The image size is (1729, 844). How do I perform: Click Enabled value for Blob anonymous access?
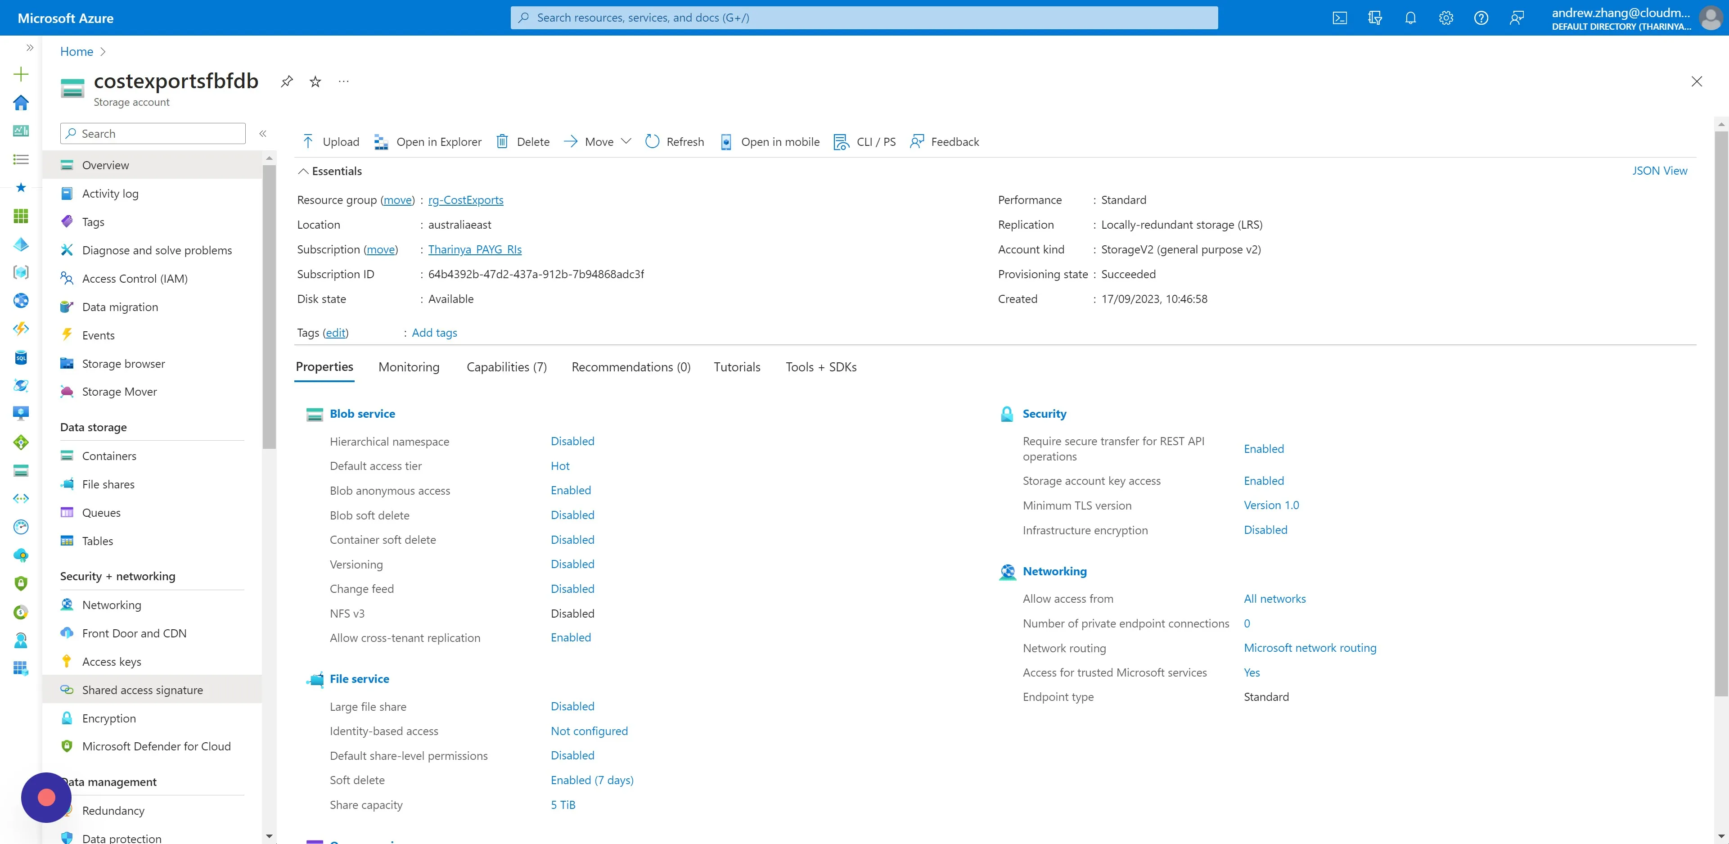[571, 490]
